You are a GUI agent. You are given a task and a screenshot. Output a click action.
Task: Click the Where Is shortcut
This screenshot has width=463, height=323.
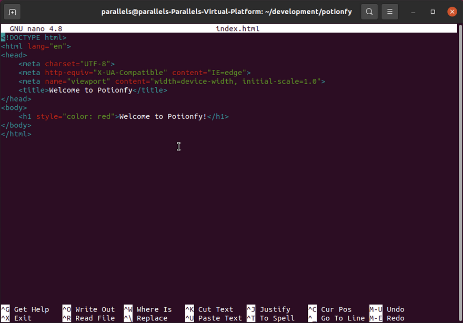pyautogui.click(x=154, y=309)
